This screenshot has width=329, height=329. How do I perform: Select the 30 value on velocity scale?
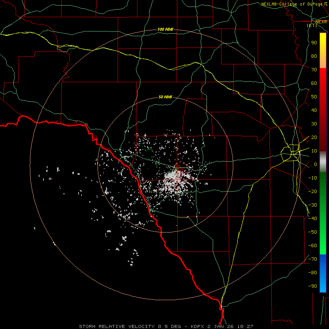click(x=314, y=124)
